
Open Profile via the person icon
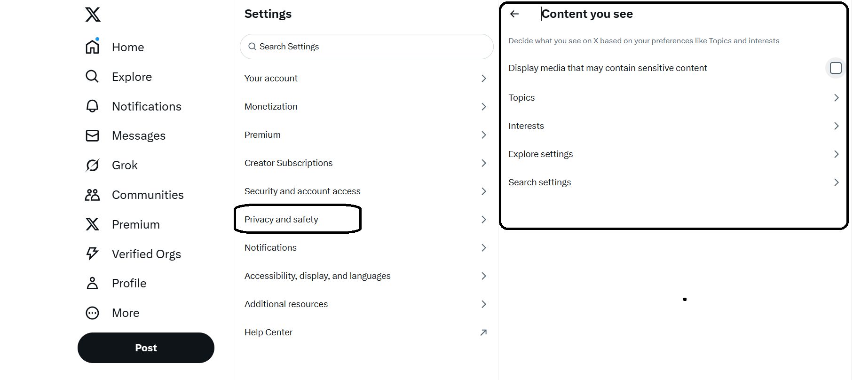(x=92, y=283)
